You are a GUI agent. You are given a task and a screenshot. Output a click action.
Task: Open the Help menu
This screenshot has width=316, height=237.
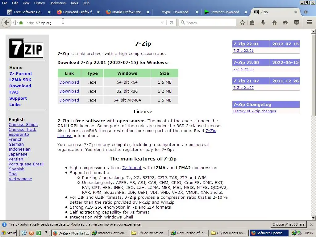tap(86, 3)
